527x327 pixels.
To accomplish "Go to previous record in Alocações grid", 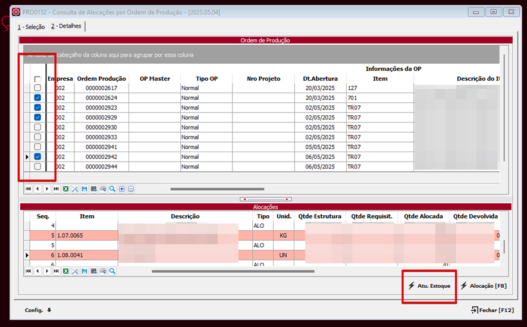I will tap(37, 271).
